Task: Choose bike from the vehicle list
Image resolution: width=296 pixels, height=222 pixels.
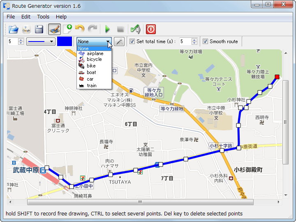Action: click(94, 66)
